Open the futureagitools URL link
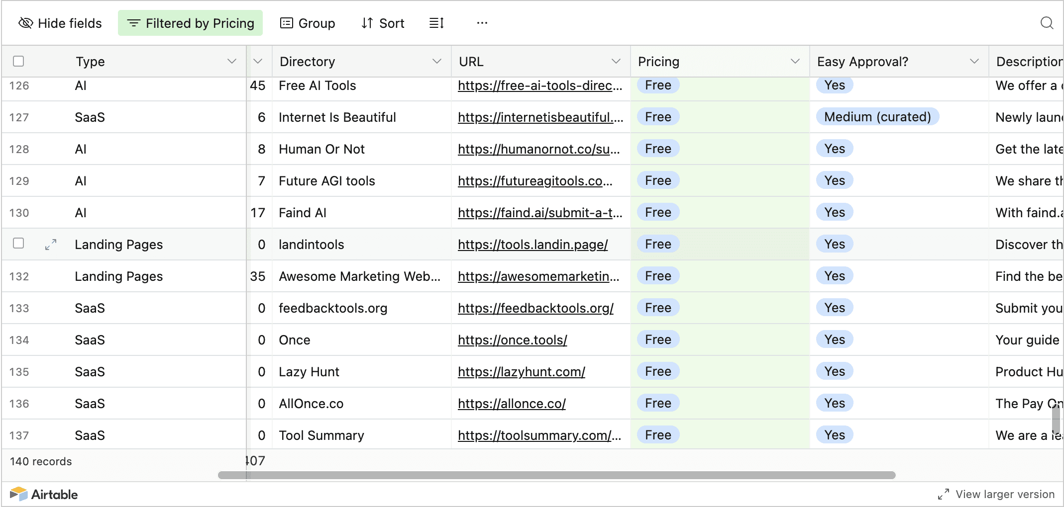Viewport: 1064px width, 507px height. [x=535, y=181]
